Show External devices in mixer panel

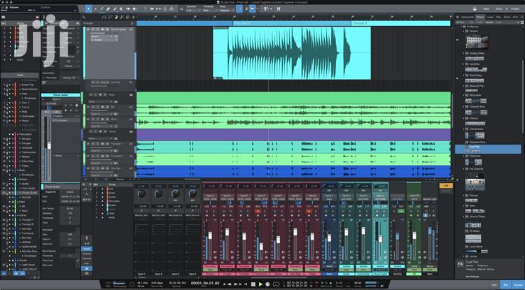[x=87, y=259]
